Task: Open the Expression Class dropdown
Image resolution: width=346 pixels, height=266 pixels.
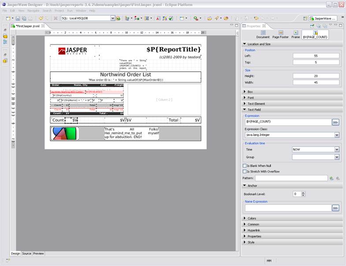Action: point(337,135)
